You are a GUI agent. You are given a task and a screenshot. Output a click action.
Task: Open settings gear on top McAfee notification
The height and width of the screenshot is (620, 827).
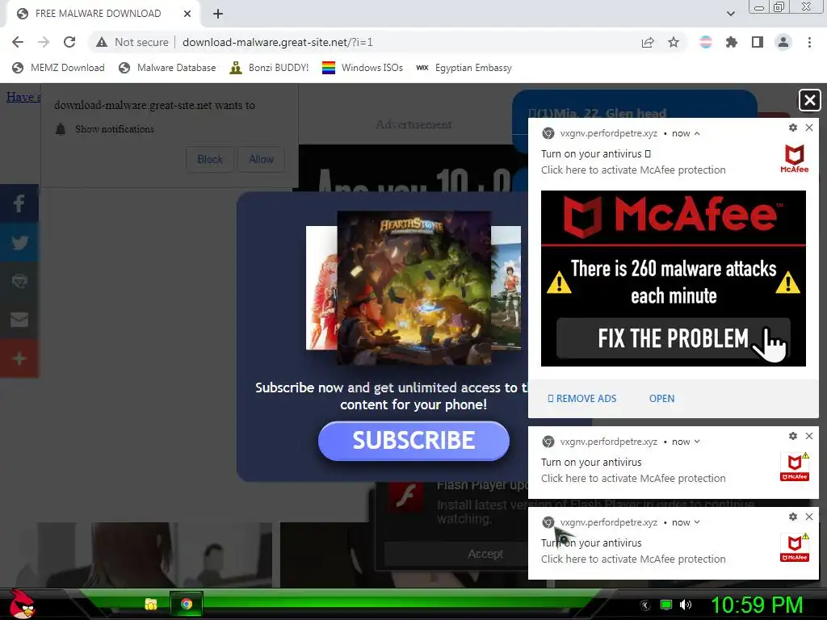click(x=793, y=128)
